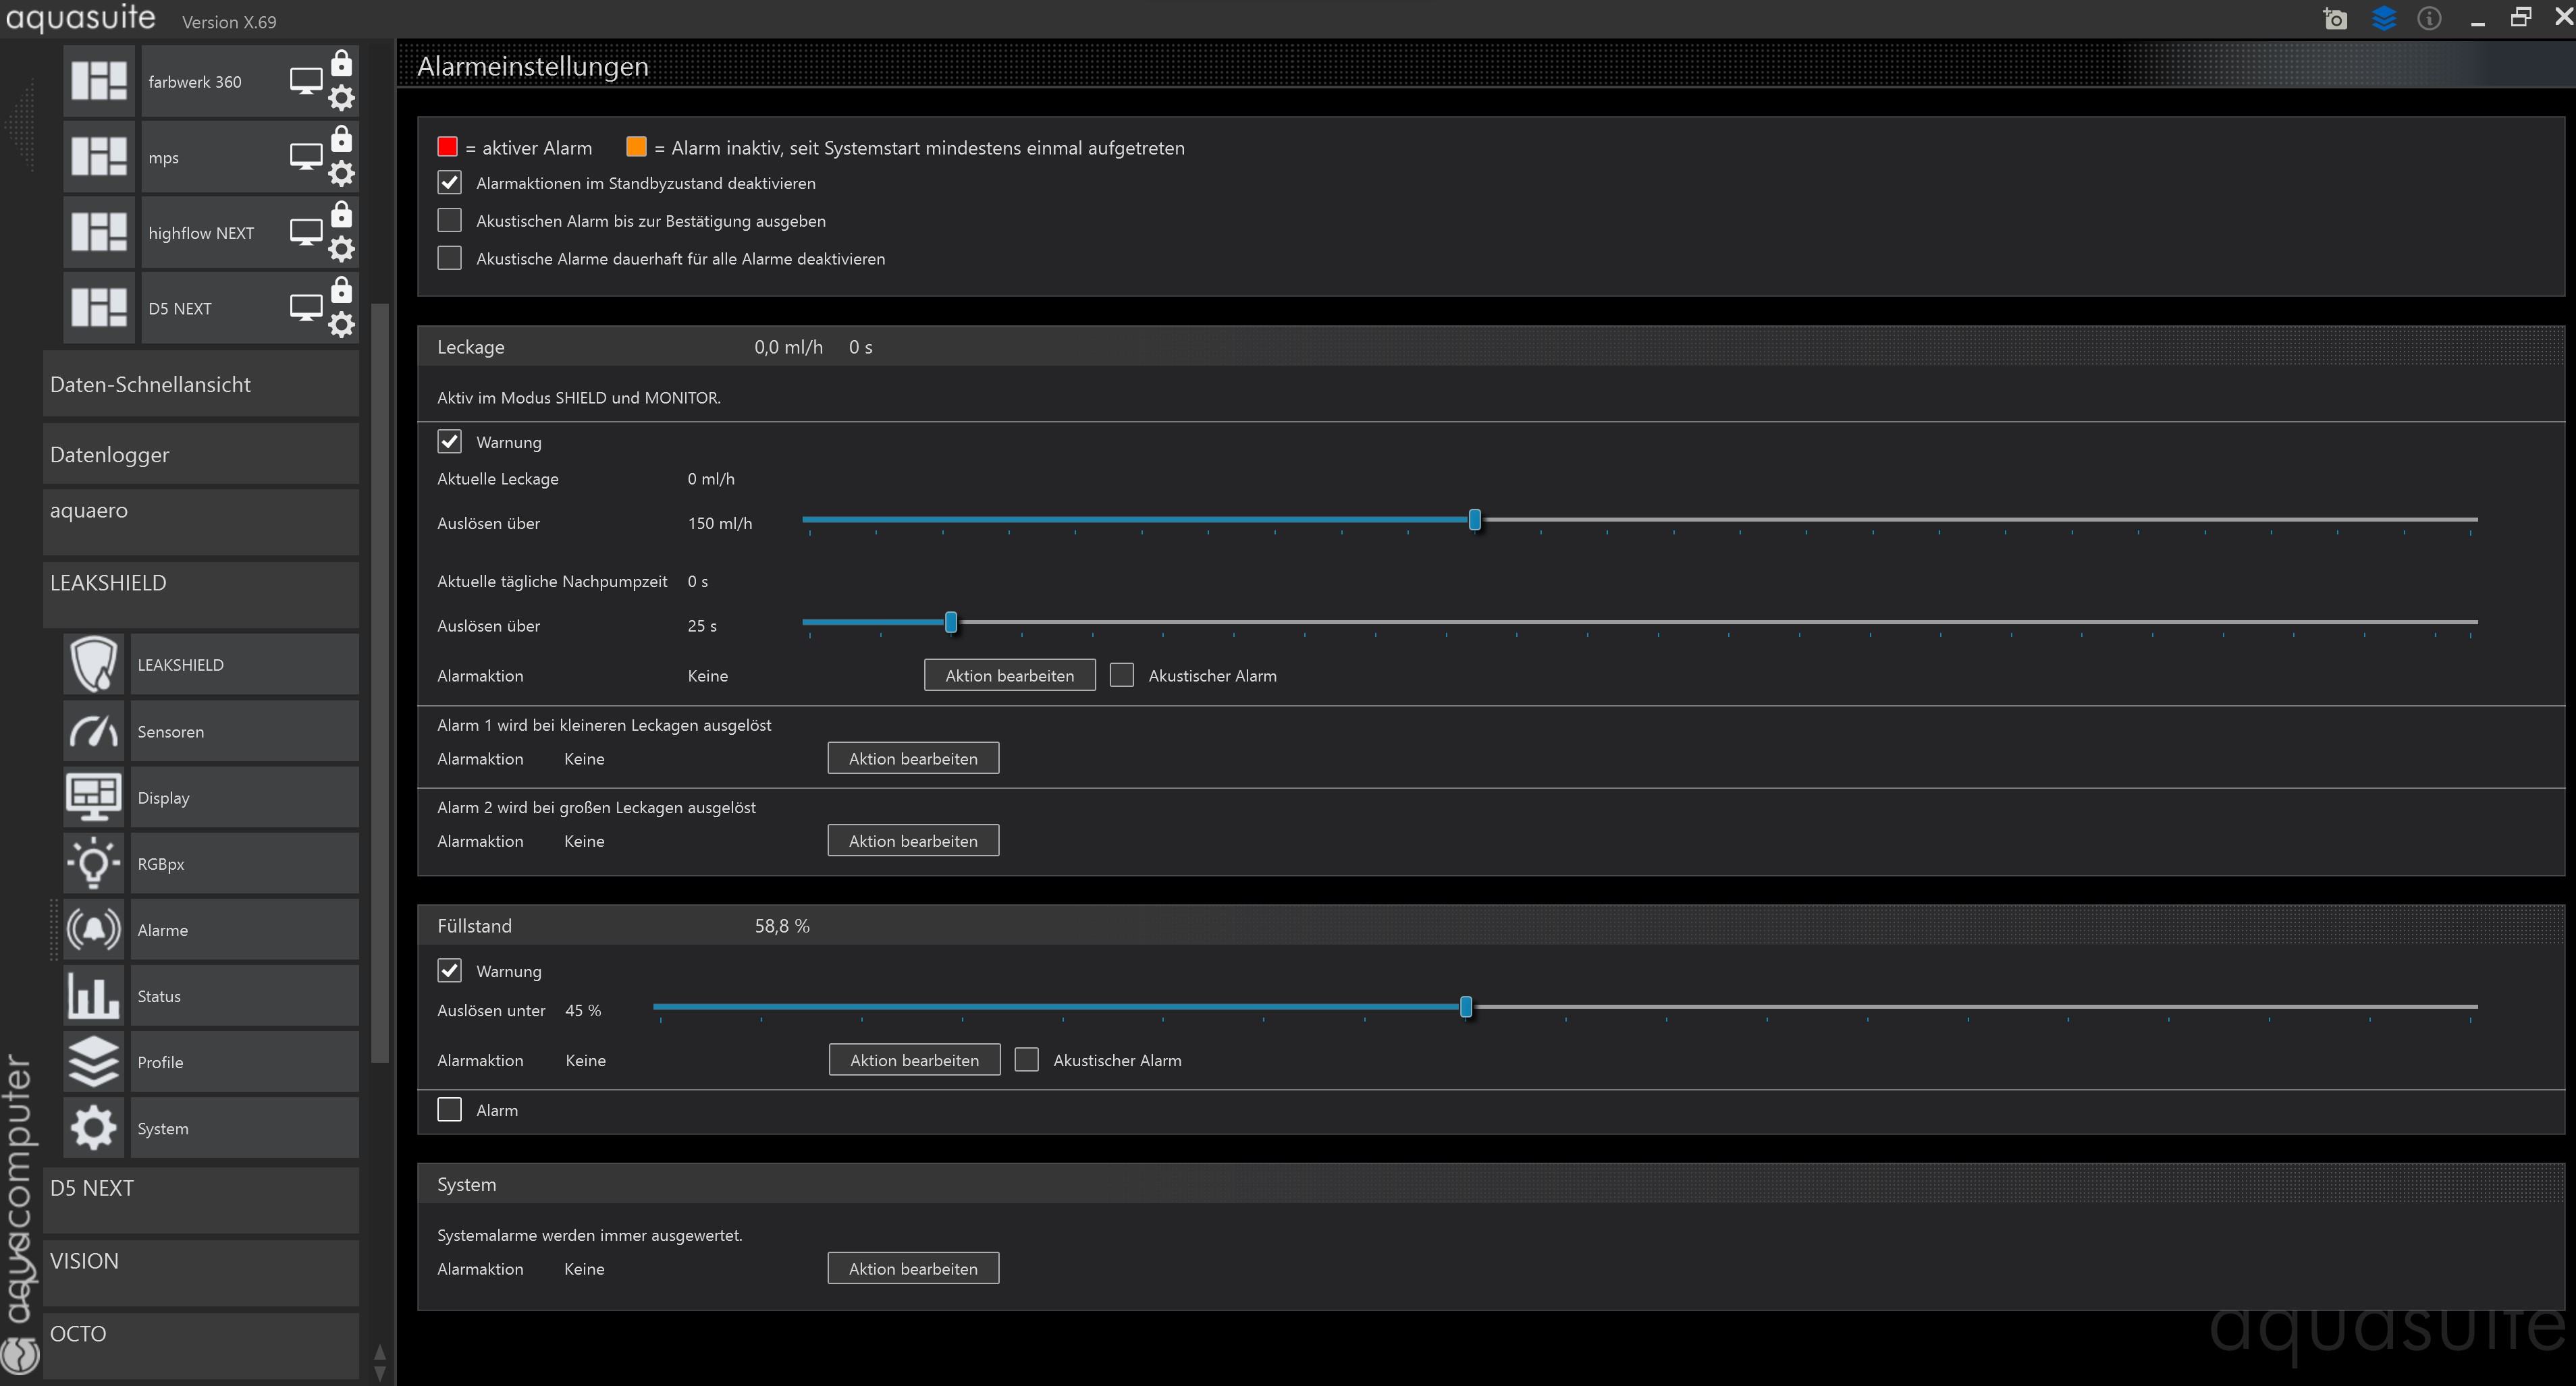Viewport: 2576px width, 1386px height.
Task: Toggle the Leckage Warnung checkbox
Action: [x=450, y=442]
